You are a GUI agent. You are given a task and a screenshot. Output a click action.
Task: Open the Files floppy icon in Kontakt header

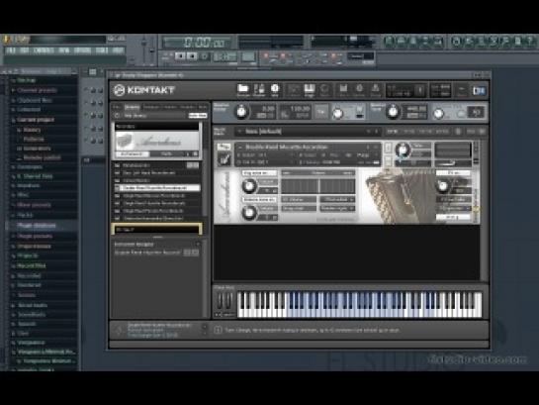coord(343,90)
